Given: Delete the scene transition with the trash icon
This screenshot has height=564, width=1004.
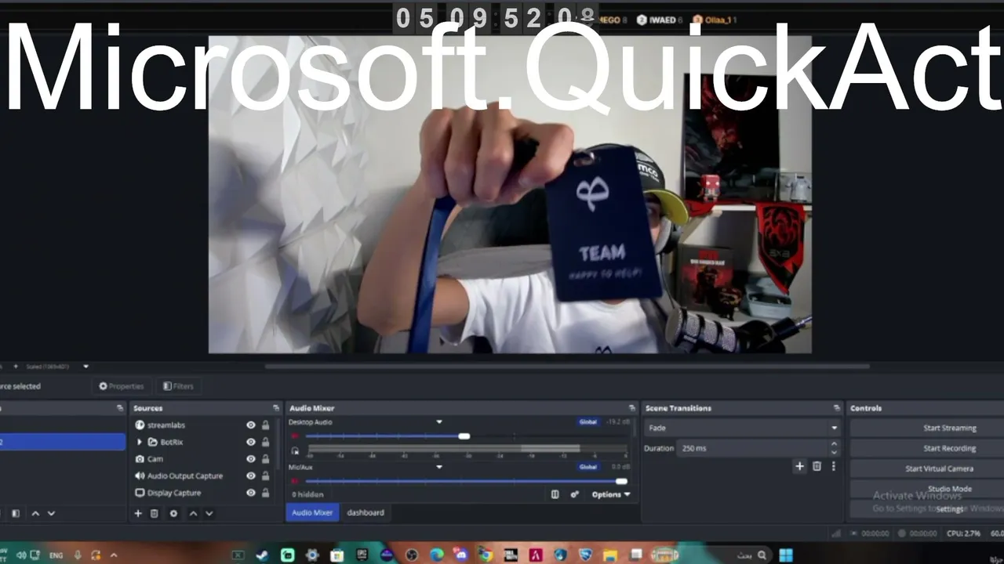Looking at the screenshot, I should coord(817,466).
